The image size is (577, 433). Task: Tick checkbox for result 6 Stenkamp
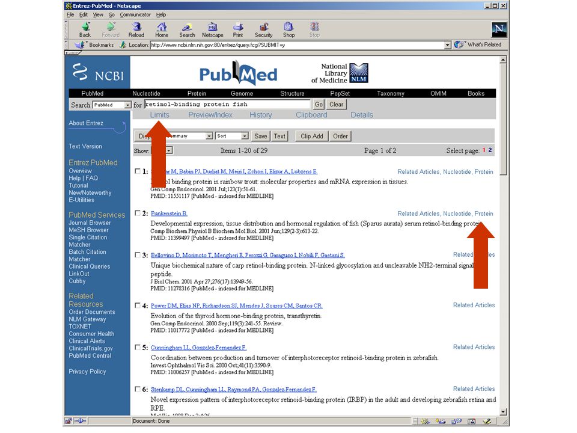pyautogui.click(x=138, y=389)
